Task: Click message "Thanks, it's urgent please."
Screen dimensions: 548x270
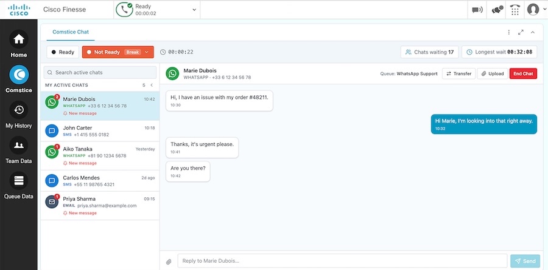Action: click(202, 147)
